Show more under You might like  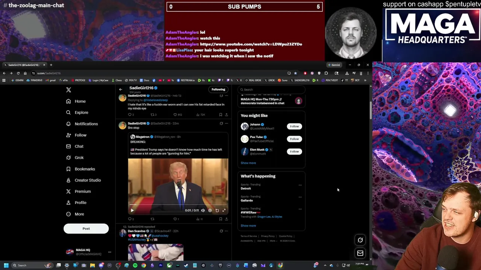coord(248,163)
